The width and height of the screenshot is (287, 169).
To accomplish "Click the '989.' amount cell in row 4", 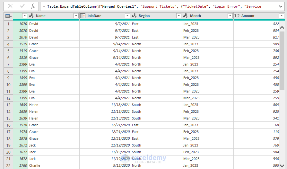I will [257, 44].
